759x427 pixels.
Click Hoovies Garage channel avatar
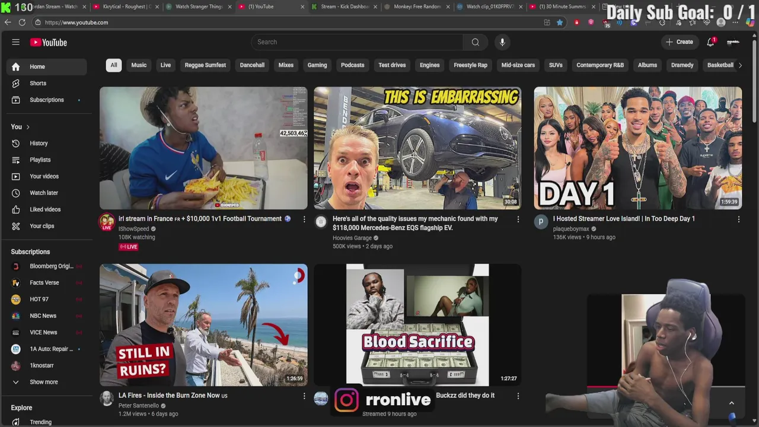tap(321, 222)
